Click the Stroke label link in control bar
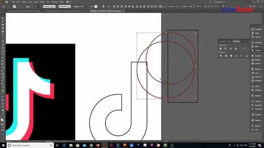Image resolution: width=264 pixels, height=148 pixels. (28, 7)
